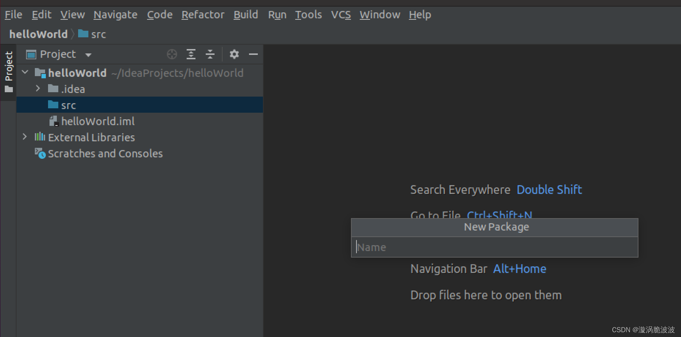Click the locate/select opened file crosshair icon
Viewport: 681px width, 337px height.
pyautogui.click(x=172, y=55)
